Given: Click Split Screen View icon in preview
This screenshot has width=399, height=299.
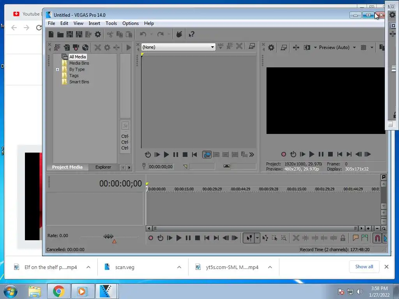Looking at the screenshot, I should tap(307, 47).
